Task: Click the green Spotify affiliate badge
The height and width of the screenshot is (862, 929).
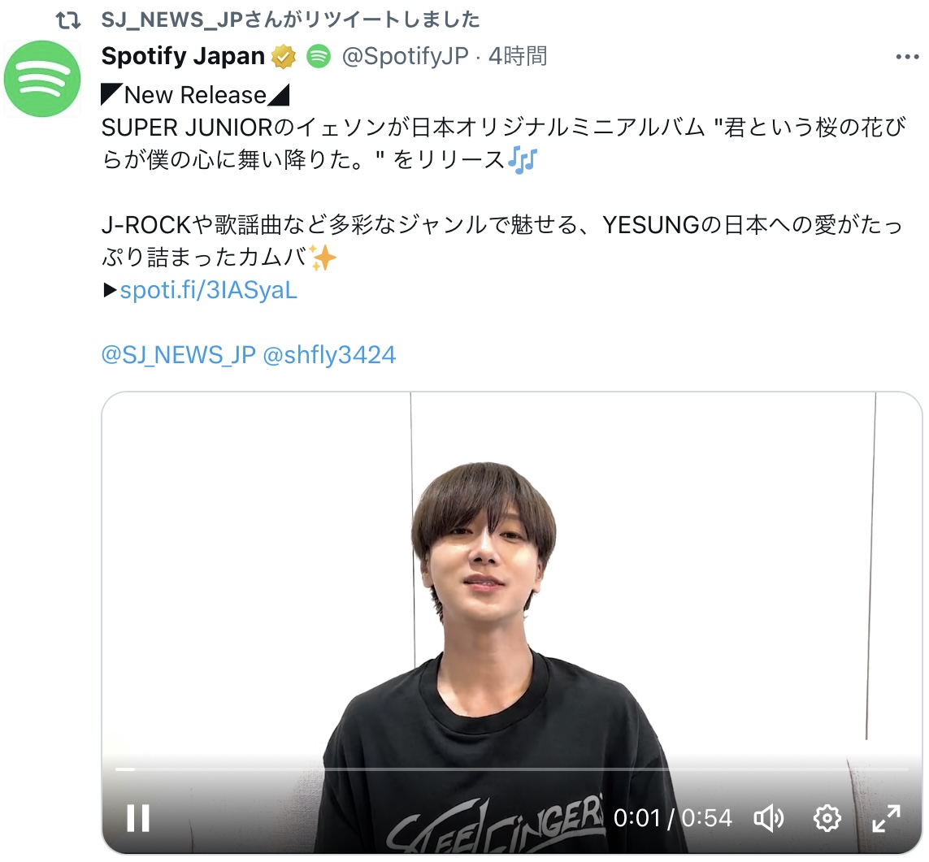Action: click(319, 57)
